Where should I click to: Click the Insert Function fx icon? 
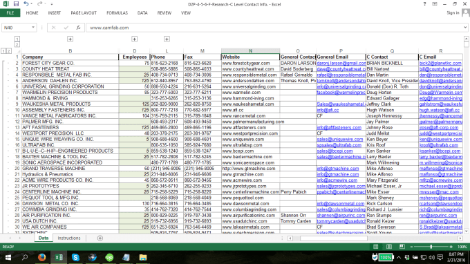click(x=78, y=28)
